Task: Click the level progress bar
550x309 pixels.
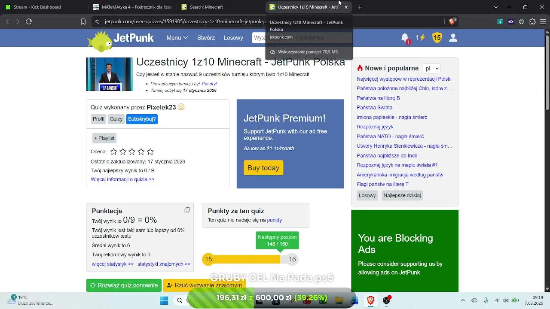Action: pyautogui.click(x=250, y=259)
